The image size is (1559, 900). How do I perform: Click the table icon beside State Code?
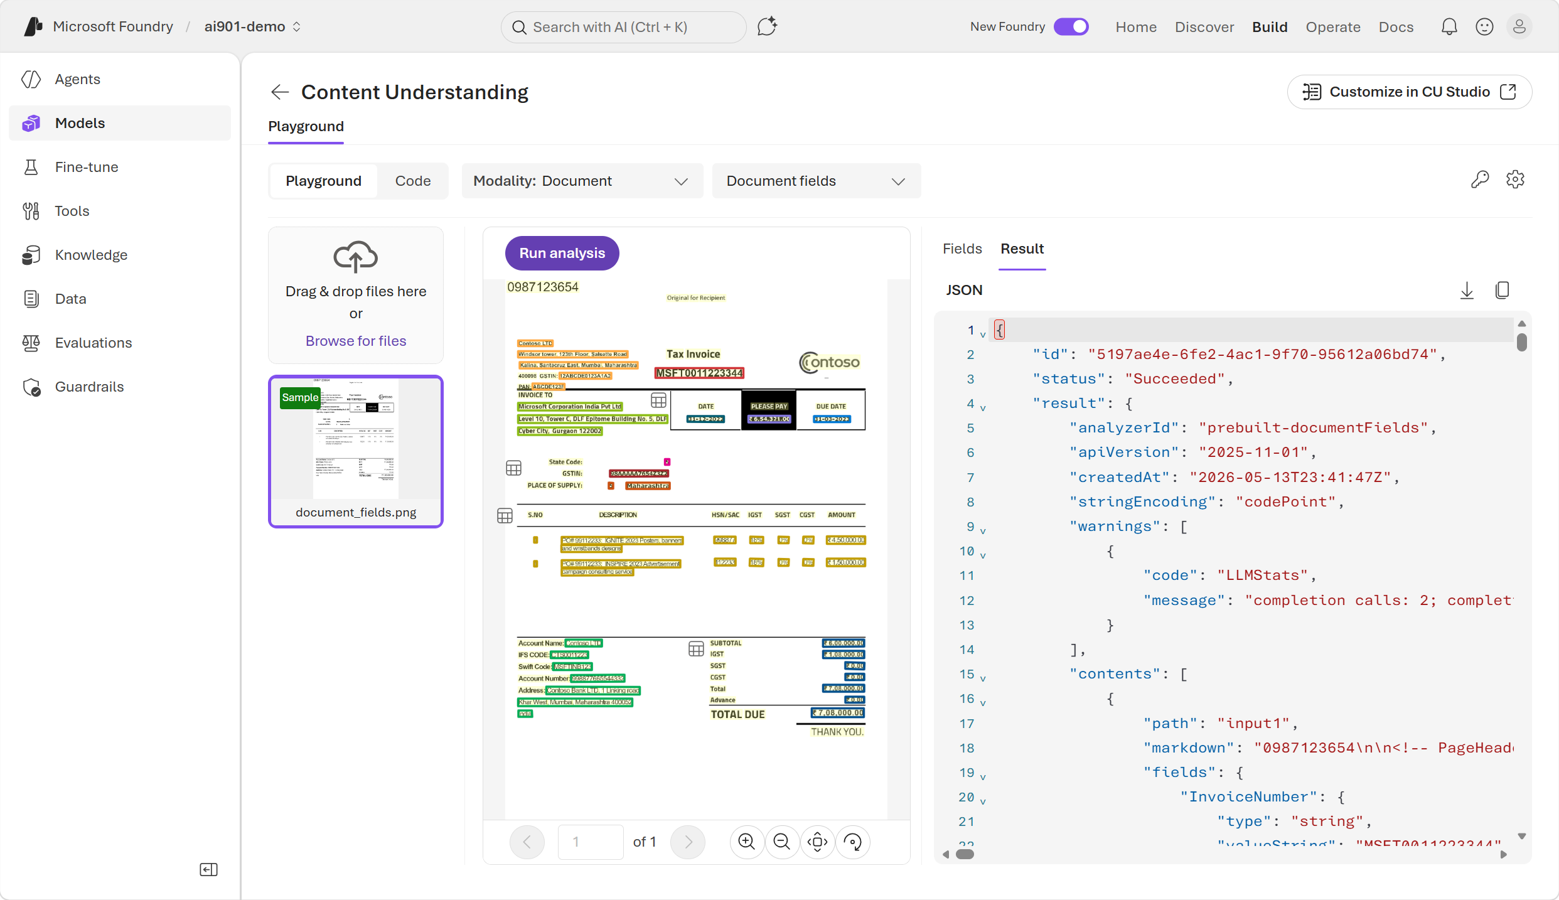tap(513, 468)
